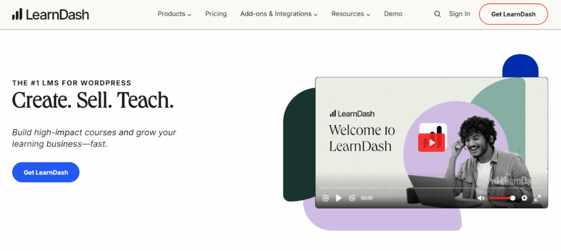
Task: Open the search magnifier icon
Action: click(x=437, y=14)
